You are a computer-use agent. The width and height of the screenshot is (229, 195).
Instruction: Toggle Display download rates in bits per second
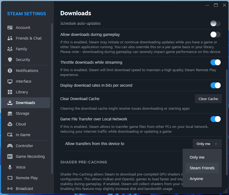point(215,85)
